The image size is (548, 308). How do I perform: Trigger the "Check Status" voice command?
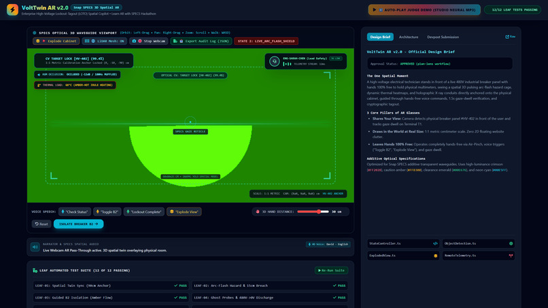pyautogui.click(x=75, y=211)
